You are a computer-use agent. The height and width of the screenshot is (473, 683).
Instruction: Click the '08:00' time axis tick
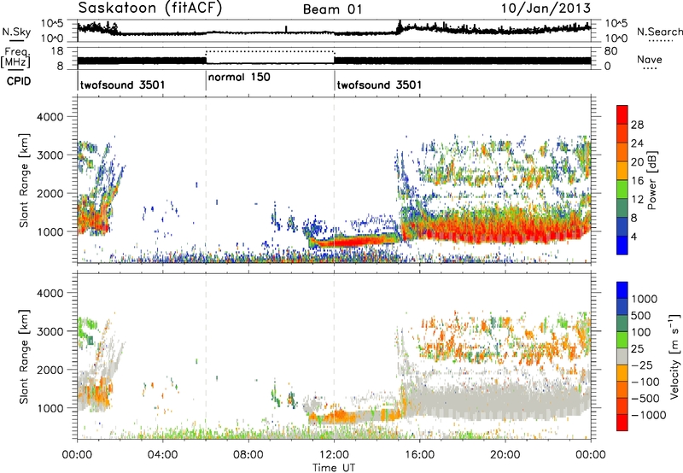(248, 455)
